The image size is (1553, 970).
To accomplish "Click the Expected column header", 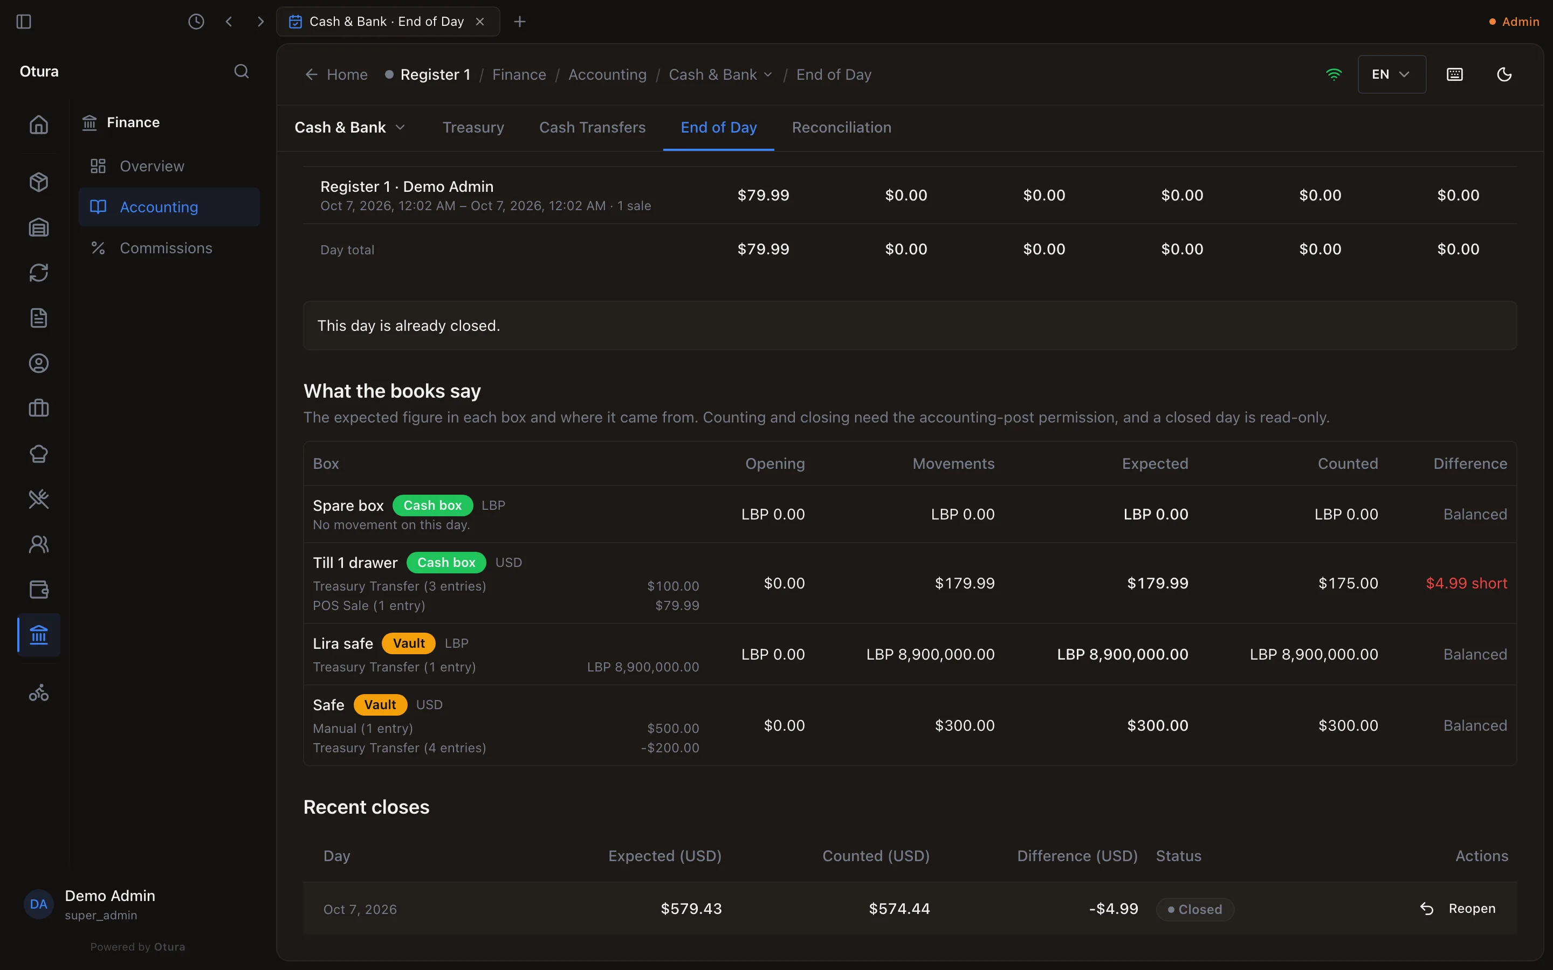I will tap(1155, 463).
